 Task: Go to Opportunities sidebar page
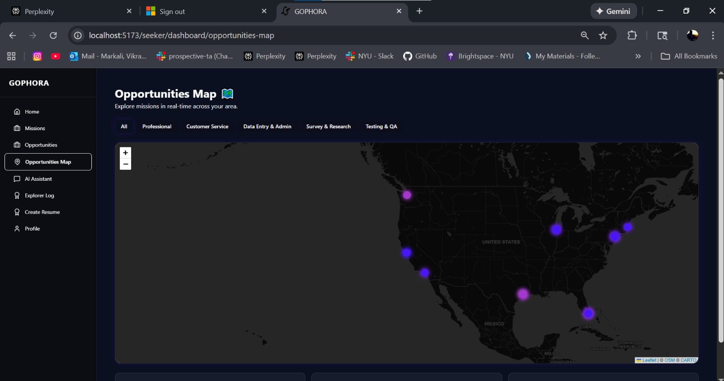(48, 145)
